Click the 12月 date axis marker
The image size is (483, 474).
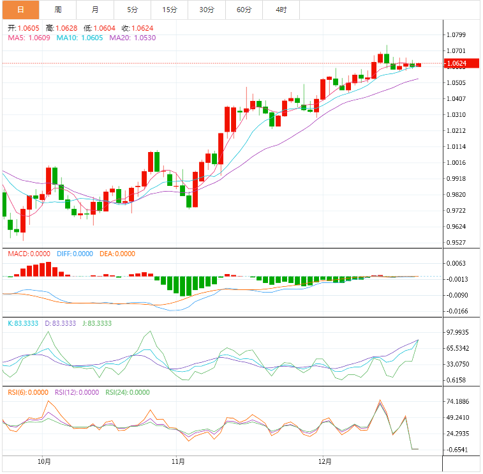[x=325, y=461]
